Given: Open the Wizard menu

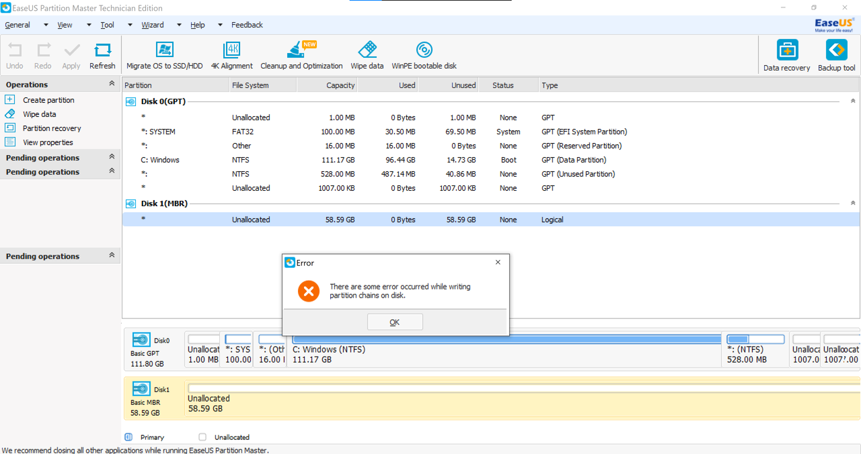Looking at the screenshot, I should pos(153,25).
